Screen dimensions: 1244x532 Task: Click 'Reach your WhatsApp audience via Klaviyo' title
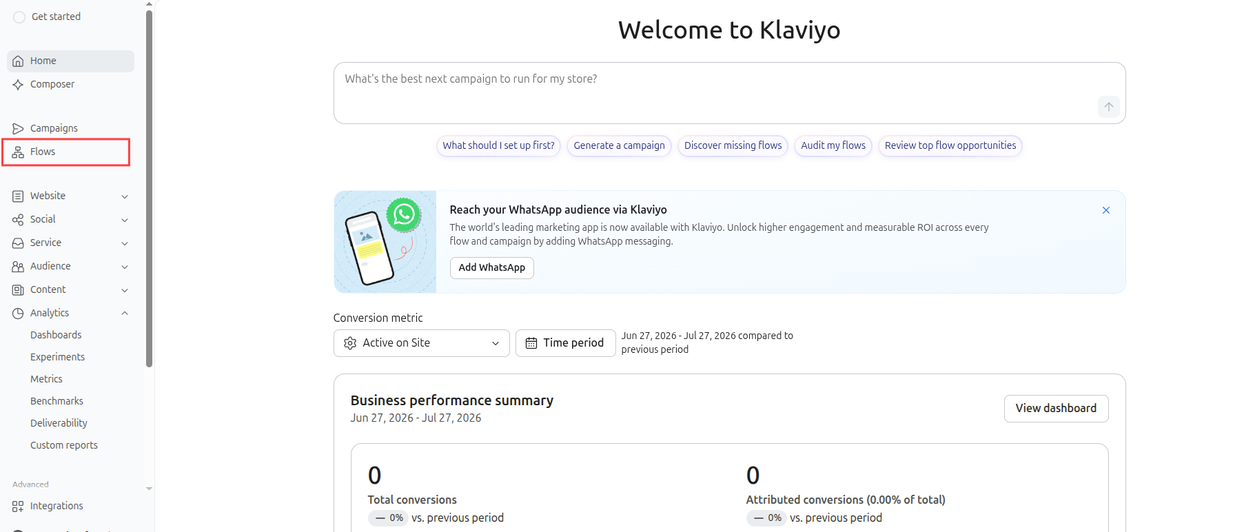point(558,209)
